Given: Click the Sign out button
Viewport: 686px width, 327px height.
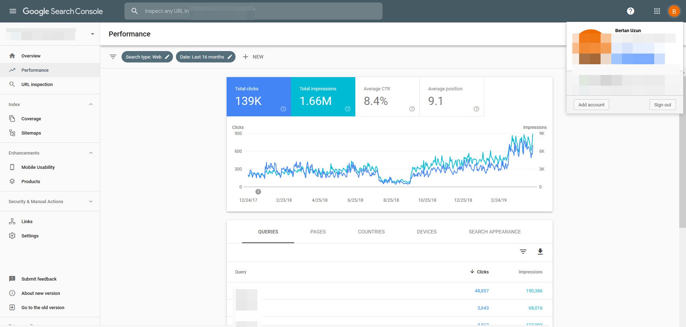Looking at the screenshot, I should 662,105.
